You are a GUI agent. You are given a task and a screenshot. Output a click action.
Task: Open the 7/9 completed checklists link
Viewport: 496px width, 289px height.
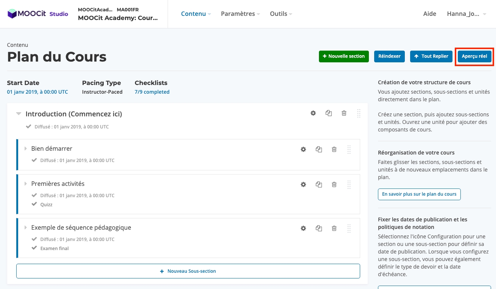[x=152, y=92]
